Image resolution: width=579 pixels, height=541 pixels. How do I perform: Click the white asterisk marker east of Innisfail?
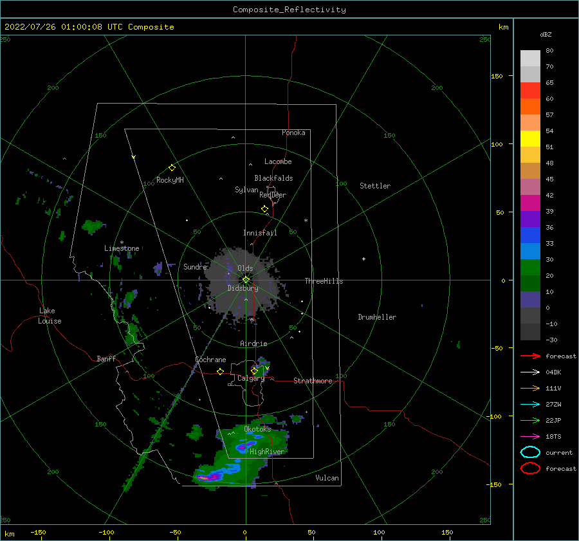(306, 221)
